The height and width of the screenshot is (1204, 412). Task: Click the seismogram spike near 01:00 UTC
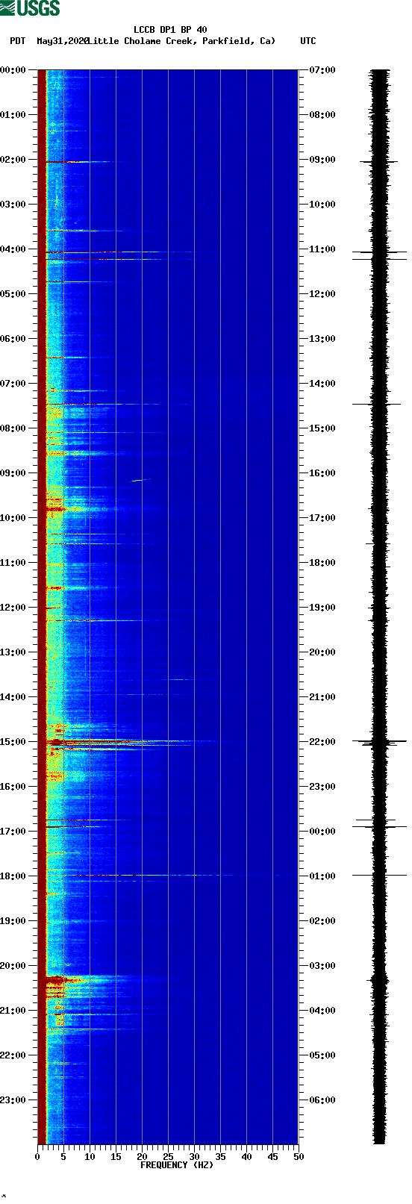click(379, 875)
